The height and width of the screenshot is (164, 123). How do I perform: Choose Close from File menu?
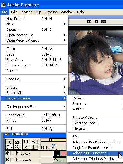click(x=34, y=49)
